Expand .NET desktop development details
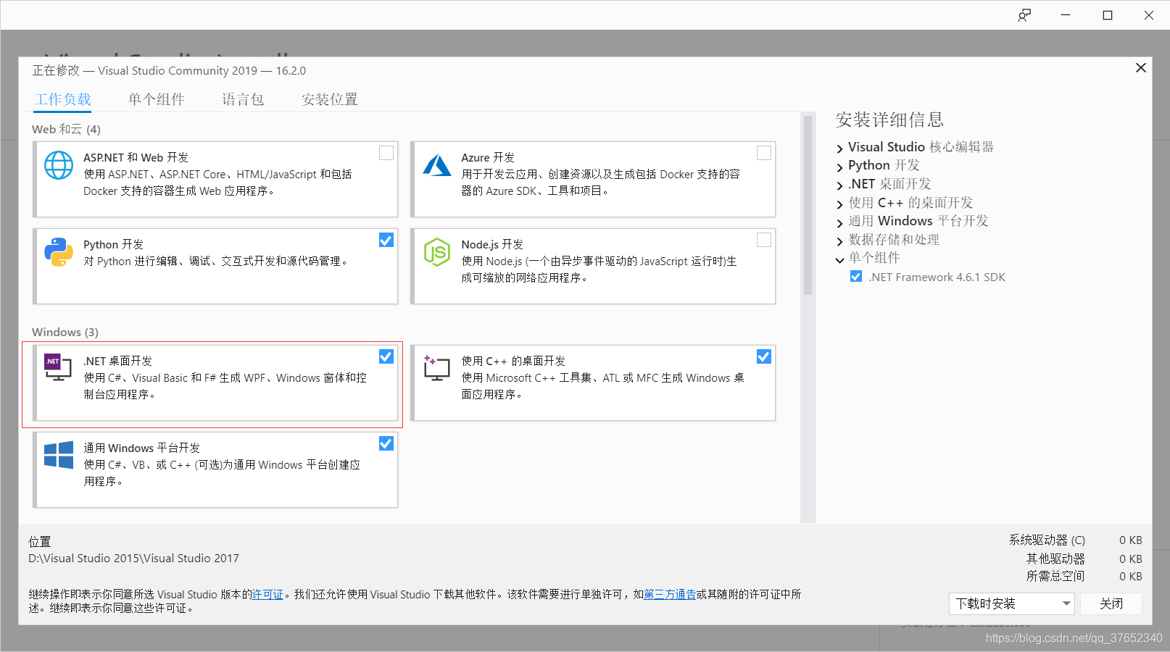Image resolution: width=1170 pixels, height=652 pixels. [840, 185]
